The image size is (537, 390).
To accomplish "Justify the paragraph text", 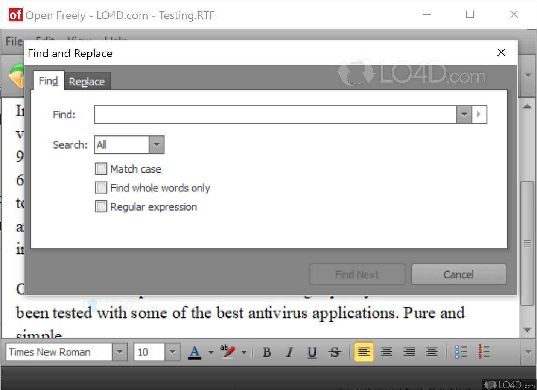I will pos(432,352).
